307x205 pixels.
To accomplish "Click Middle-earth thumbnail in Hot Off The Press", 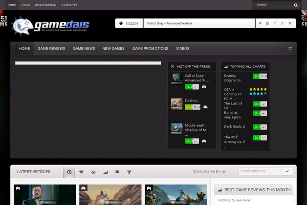I will tap(177, 129).
